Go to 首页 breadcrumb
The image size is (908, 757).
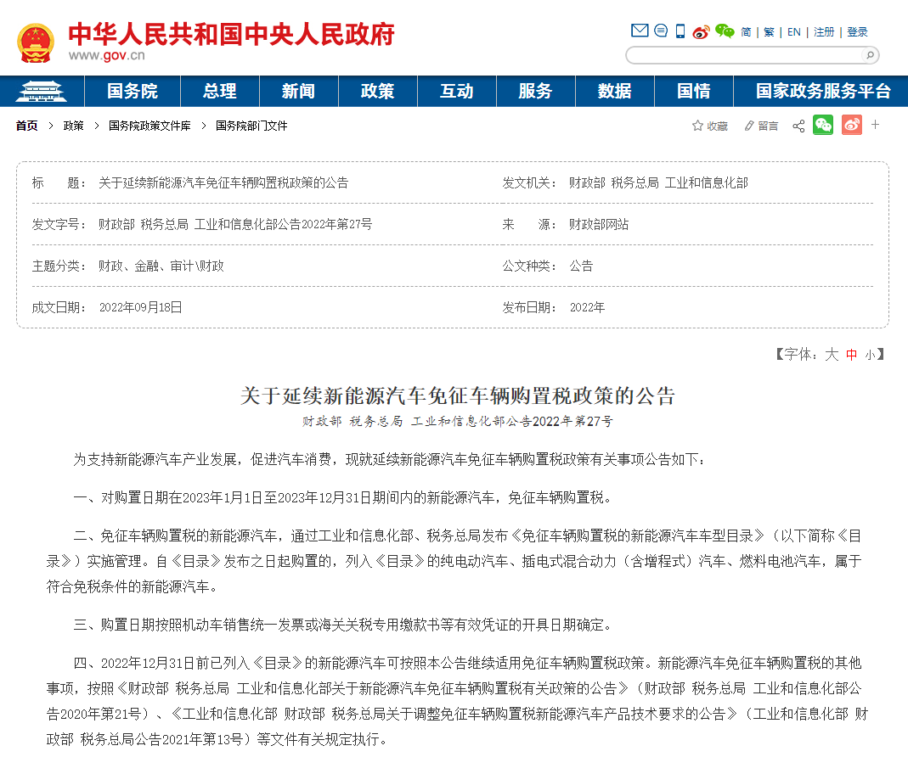pyautogui.click(x=26, y=126)
